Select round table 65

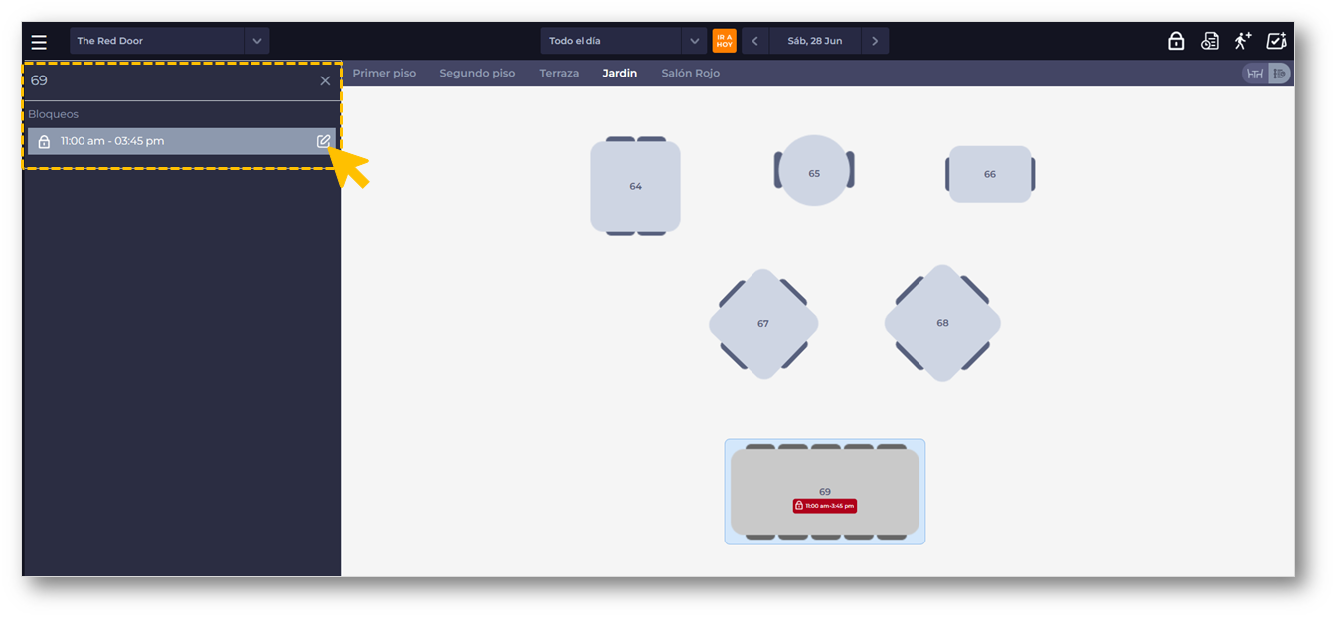pos(814,171)
